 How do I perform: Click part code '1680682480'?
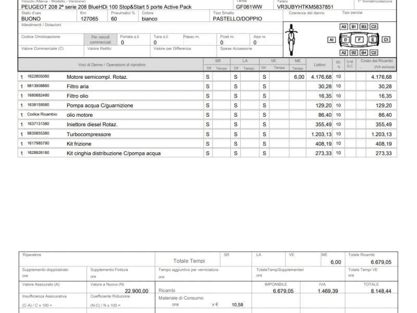pos(38,95)
